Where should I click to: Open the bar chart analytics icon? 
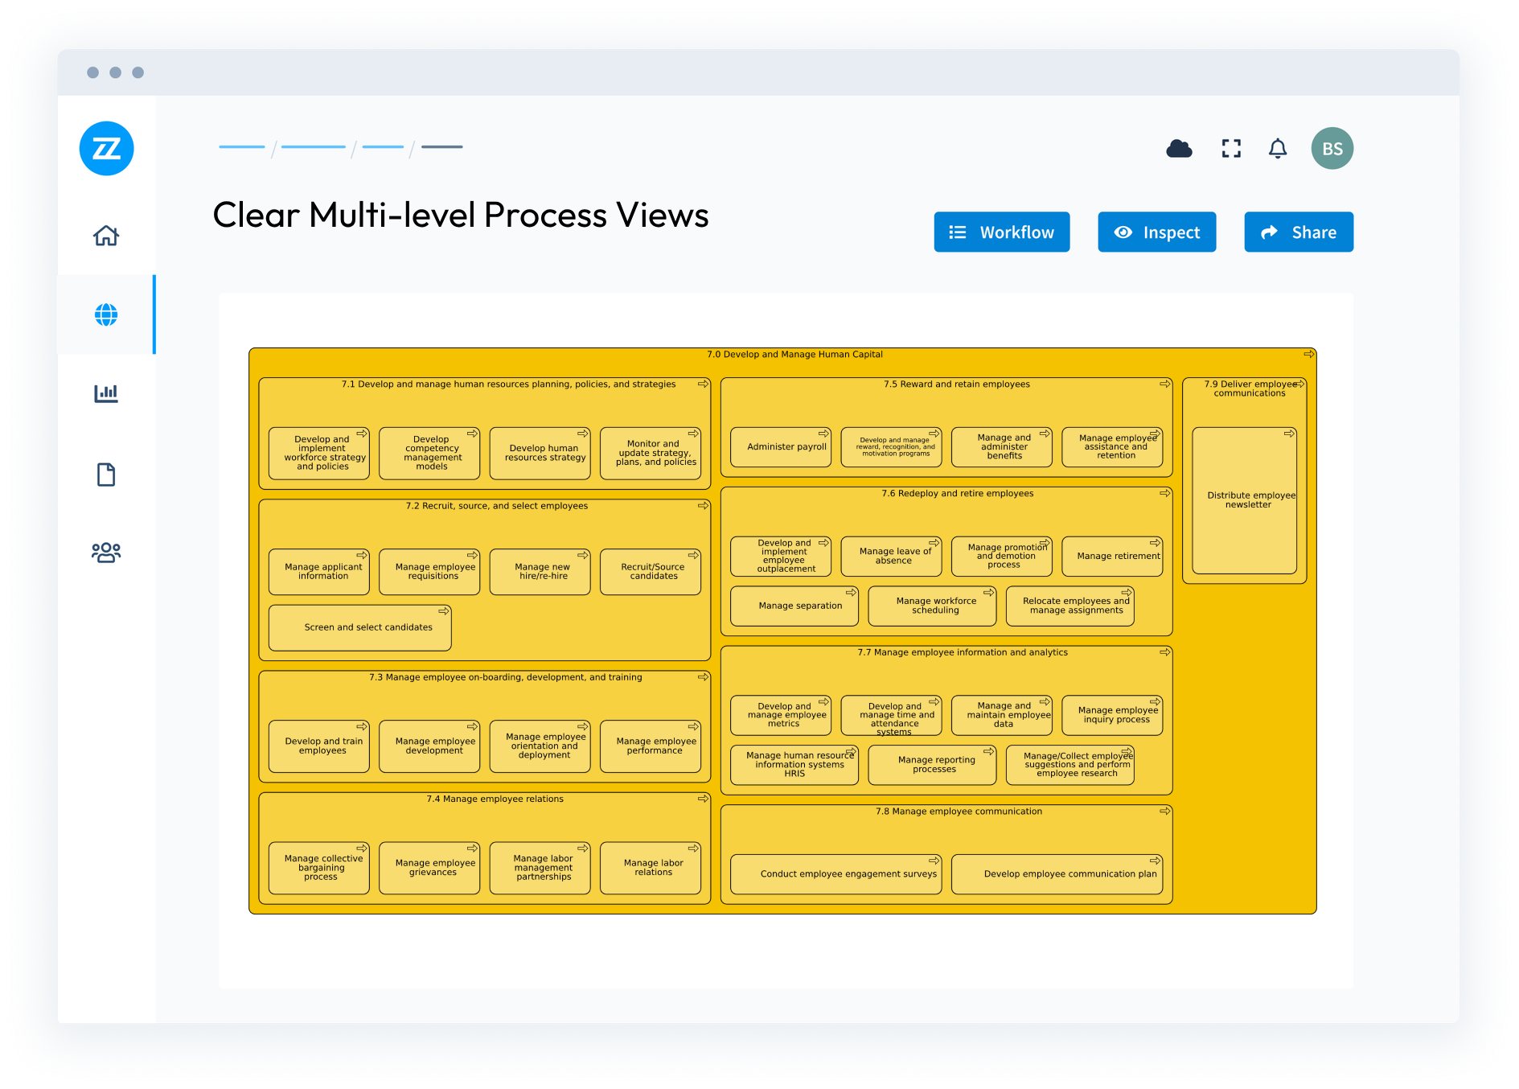[106, 393]
